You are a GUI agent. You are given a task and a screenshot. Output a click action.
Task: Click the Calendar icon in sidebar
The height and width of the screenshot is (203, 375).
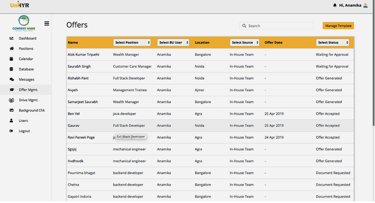coord(11,59)
